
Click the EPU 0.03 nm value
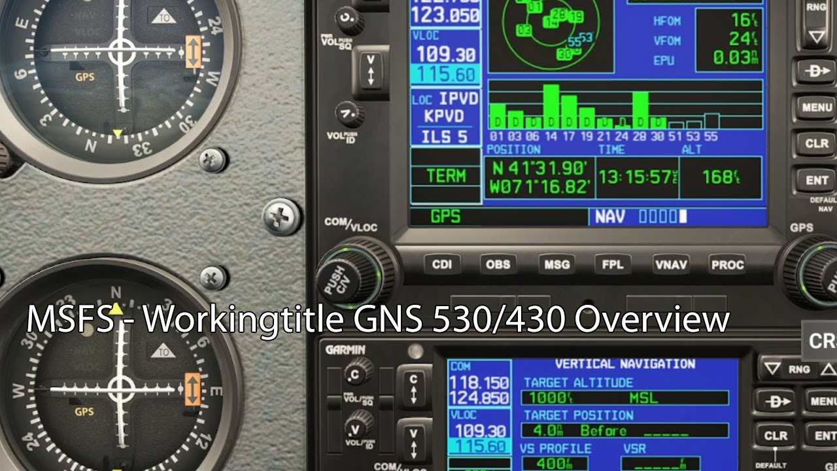coord(735,58)
